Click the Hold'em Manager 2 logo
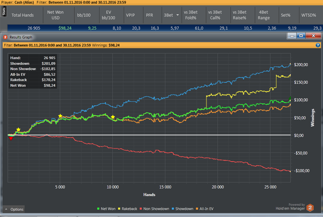This screenshot has width=323, height=217. [x=310, y=208]
